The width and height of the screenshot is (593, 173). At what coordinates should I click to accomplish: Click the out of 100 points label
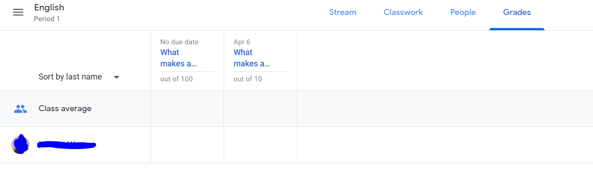click(x=177, y=79)
